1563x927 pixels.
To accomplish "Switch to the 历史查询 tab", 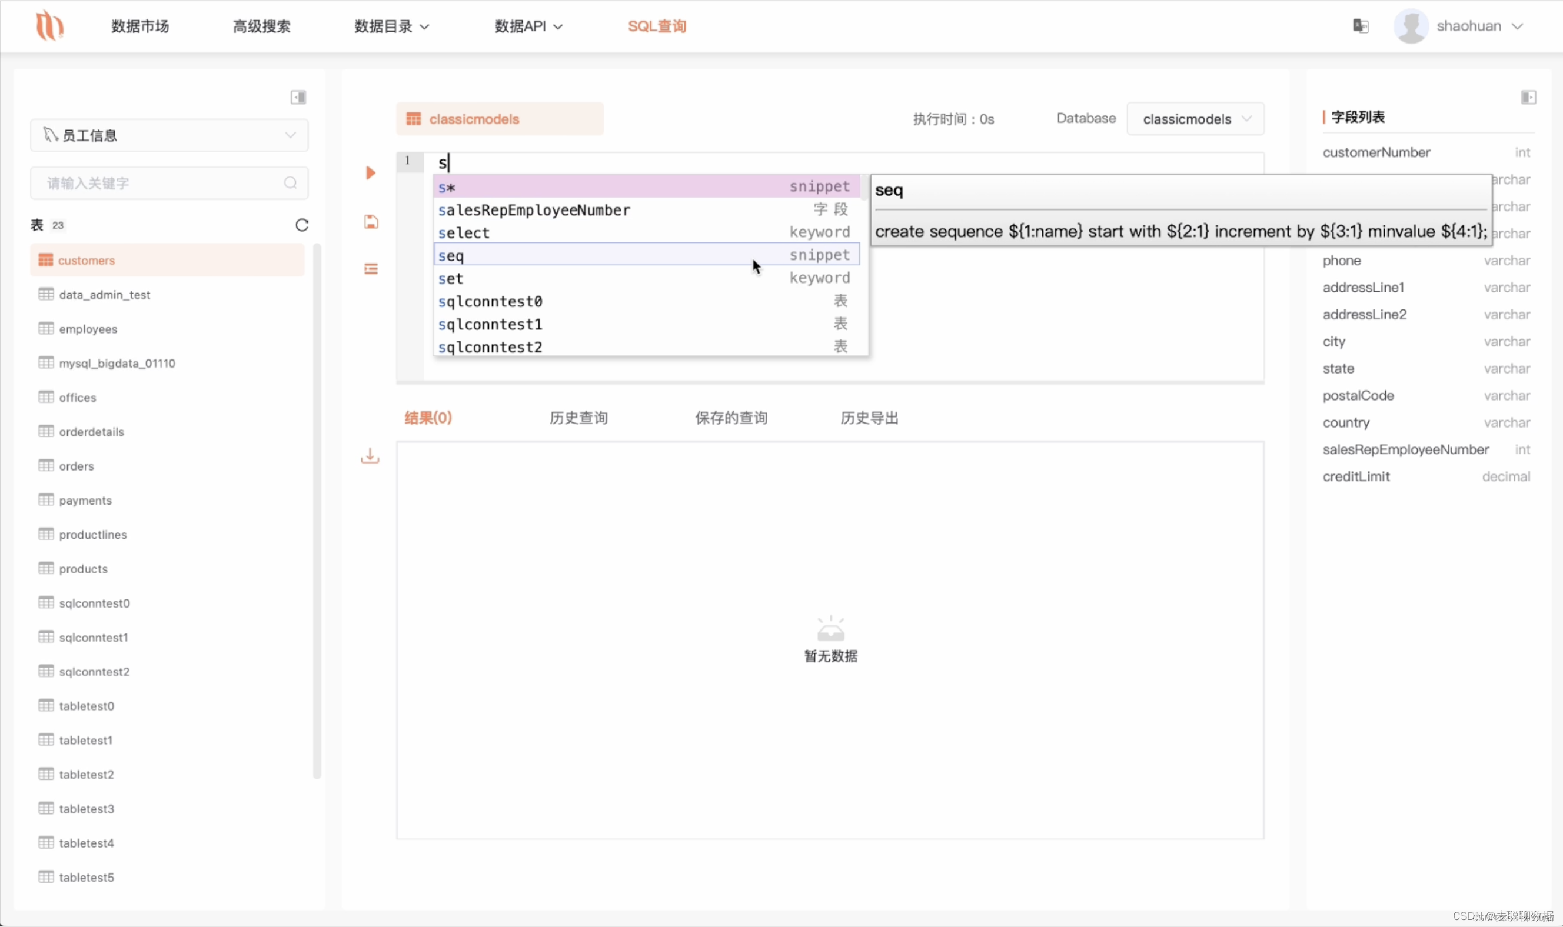I will coord(578,417).
